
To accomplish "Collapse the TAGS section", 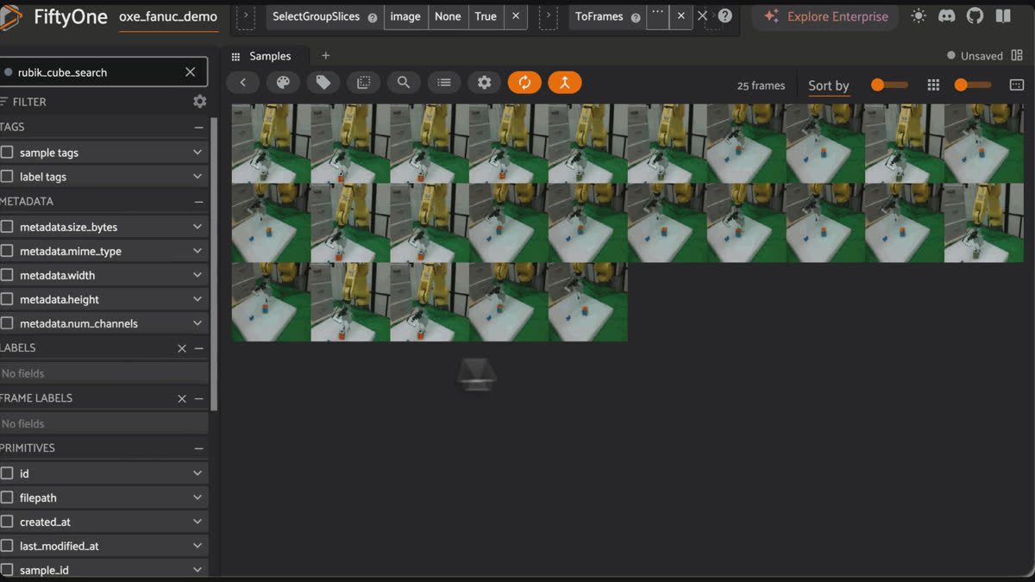I will coord(199,127).
